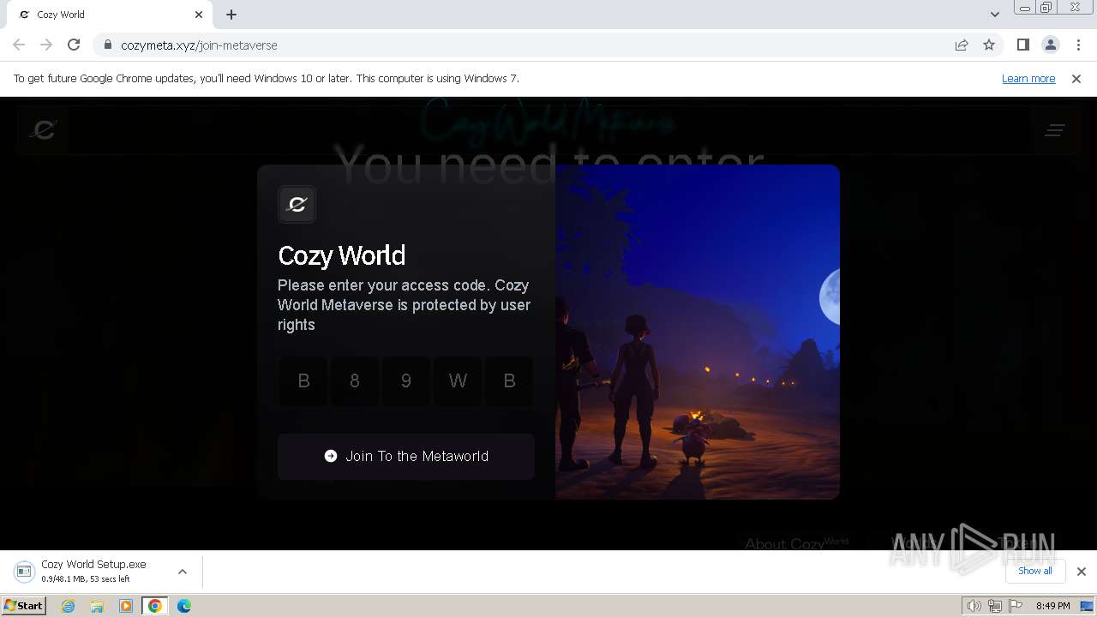
Task: Toggle the Chrome side panel
Action: [1022, 45]
